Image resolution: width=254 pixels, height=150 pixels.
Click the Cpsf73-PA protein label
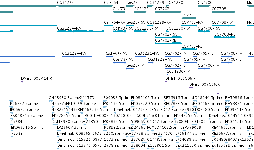coord(123,59)
